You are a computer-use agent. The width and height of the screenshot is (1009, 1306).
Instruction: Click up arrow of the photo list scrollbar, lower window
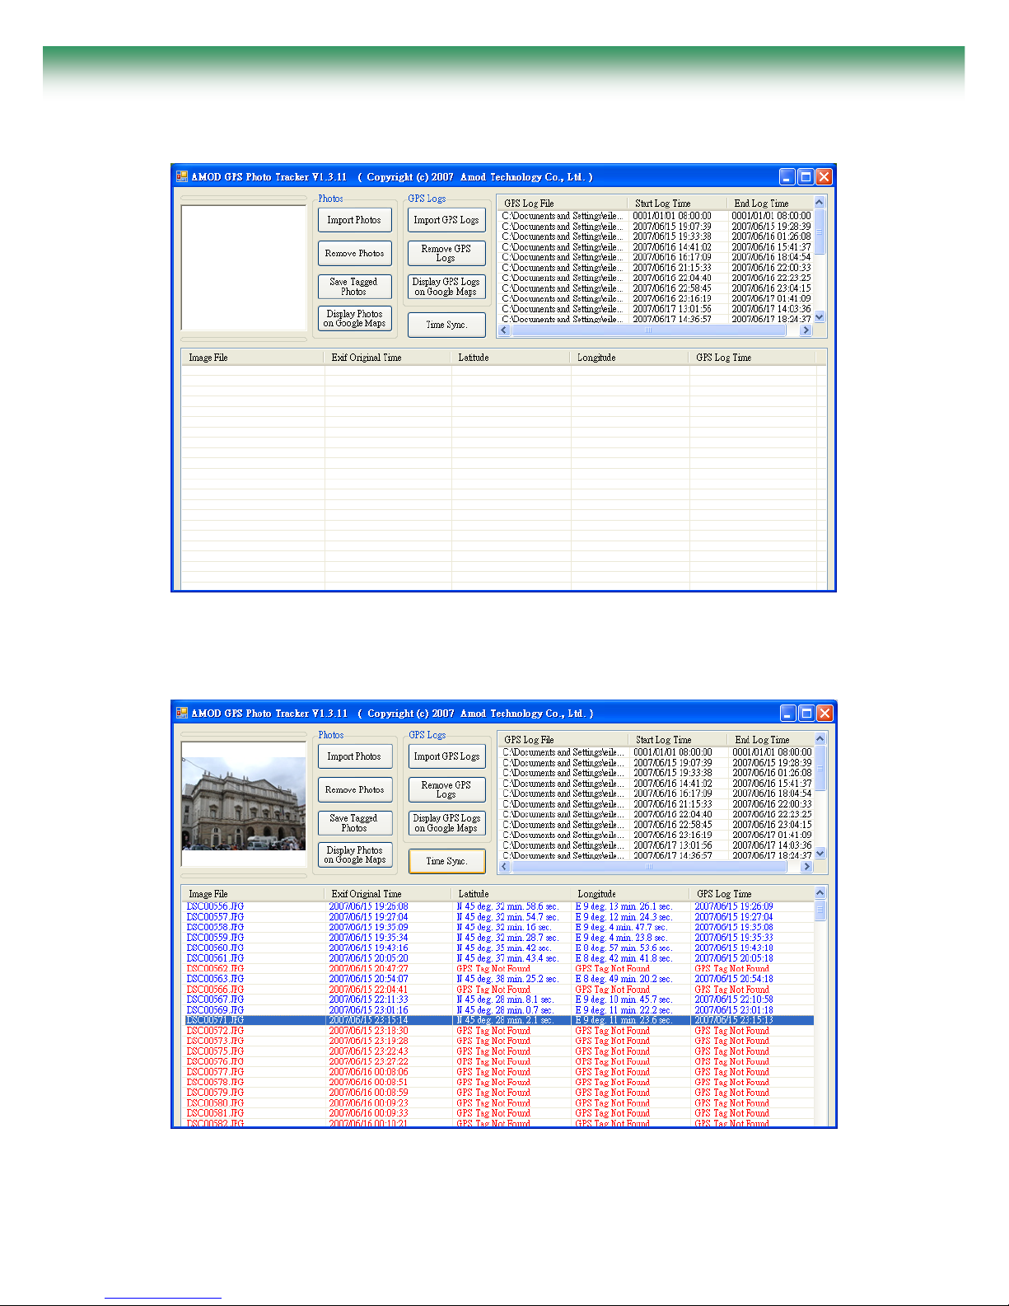820,892
